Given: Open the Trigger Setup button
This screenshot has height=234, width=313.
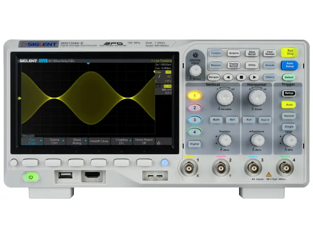Looking at the screenshot, I should click(x=289, y=93).
